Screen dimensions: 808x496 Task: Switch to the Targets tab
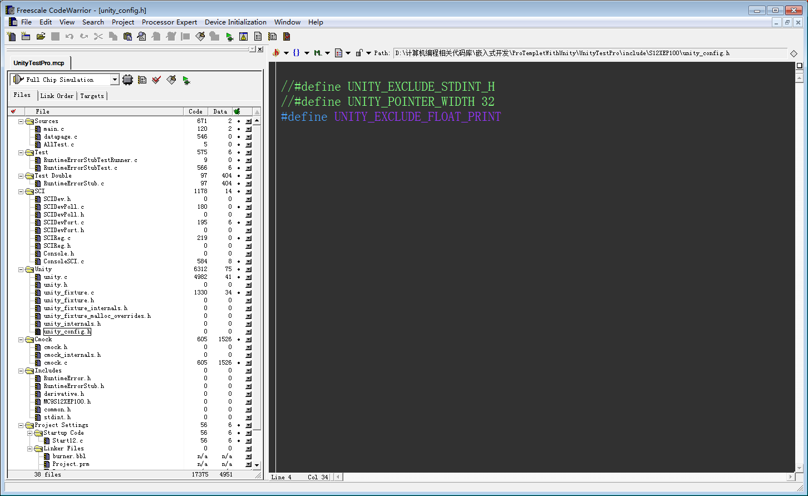click(x=92, y=96)
